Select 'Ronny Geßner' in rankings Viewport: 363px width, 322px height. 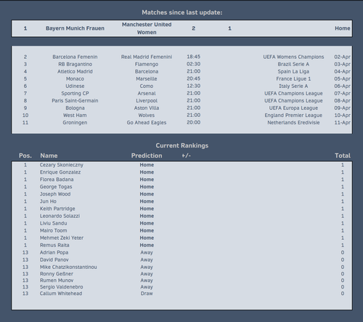point(57,273)
